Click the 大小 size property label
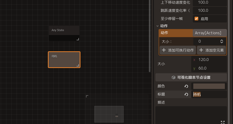 click(161, 64)
